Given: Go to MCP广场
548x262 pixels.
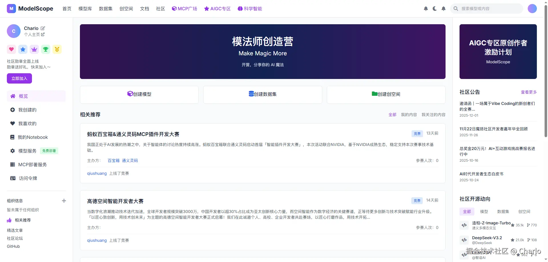Looking at the screenshot, I should tap(185, 9).
